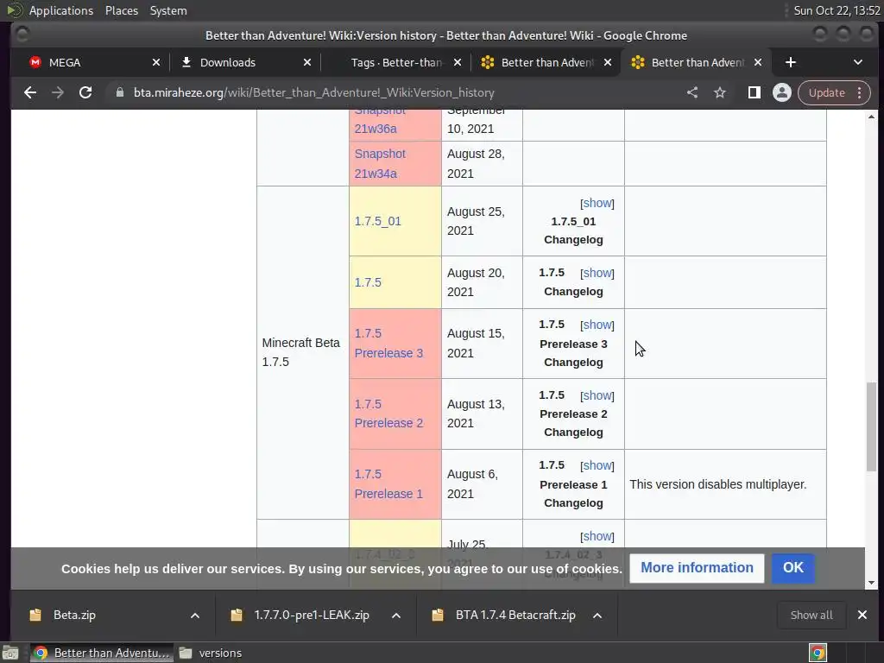Show the desktop via bottom-left panel icon

[10, 653]
